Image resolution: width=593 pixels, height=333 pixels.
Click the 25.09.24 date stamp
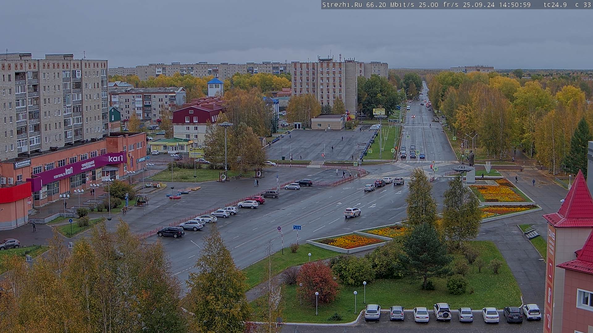coord(479,5)
